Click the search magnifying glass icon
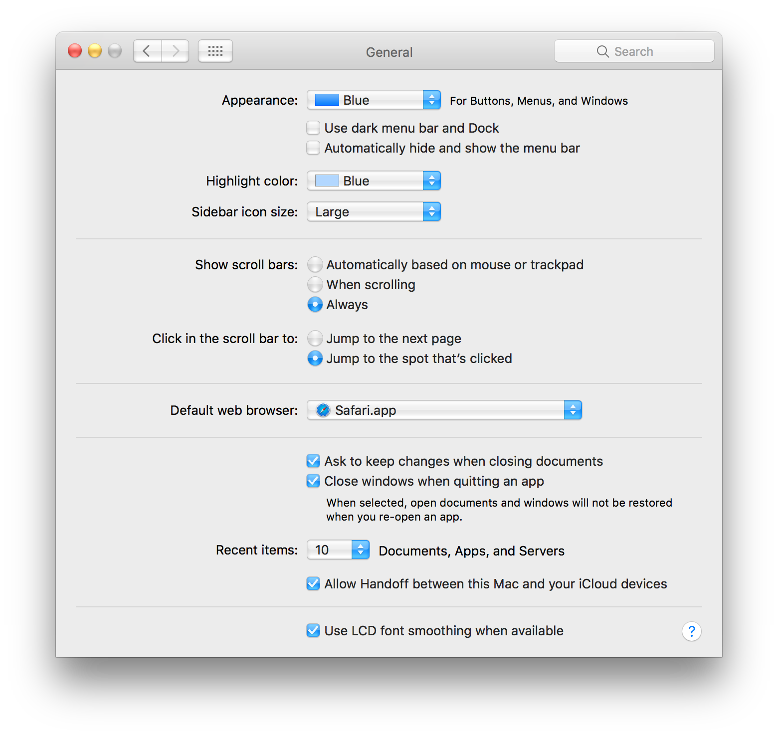The image size is (778, 737). [602, 51]
